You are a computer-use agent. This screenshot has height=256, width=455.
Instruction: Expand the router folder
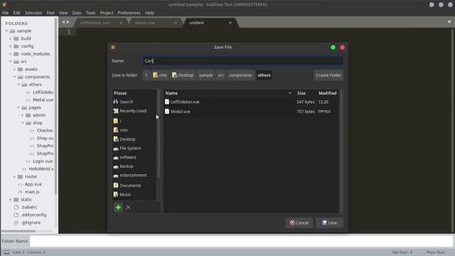point(14,176)
